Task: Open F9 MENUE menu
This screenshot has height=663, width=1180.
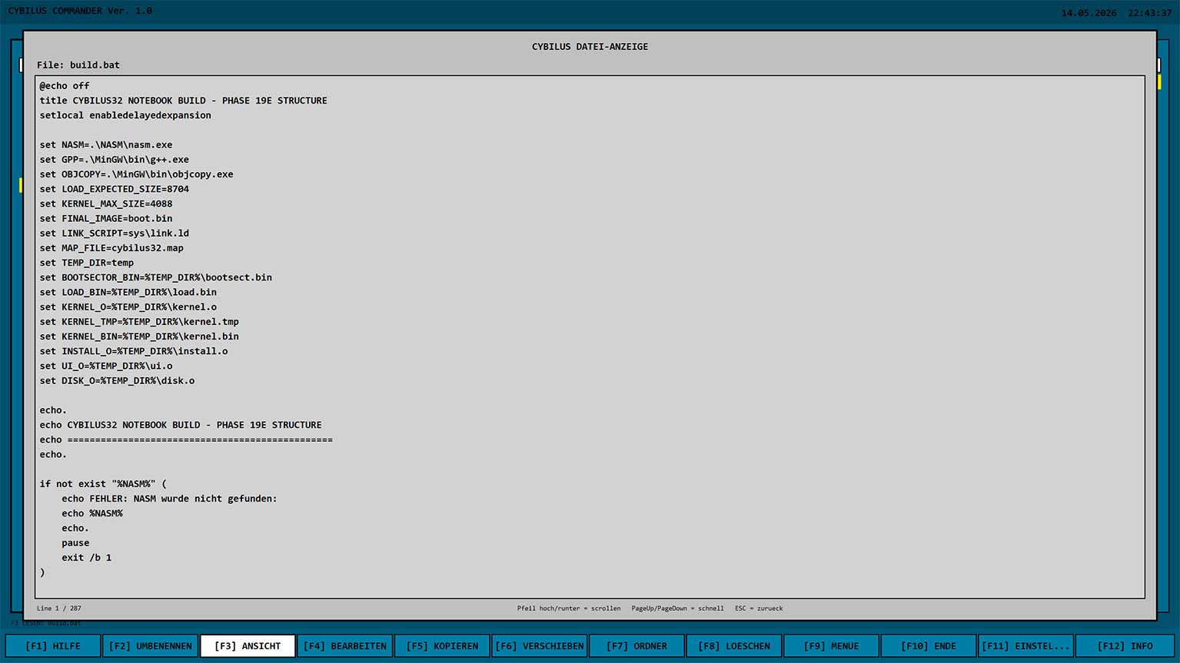Action: pyautogui.click(x=831, y=646)
